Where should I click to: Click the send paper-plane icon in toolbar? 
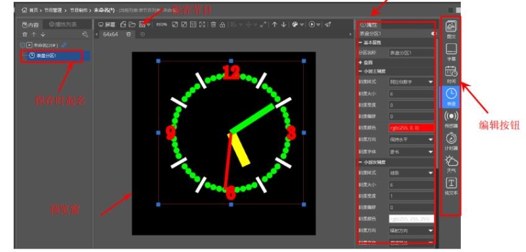tap(328, 24)
